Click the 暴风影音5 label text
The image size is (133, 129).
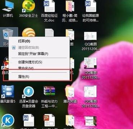click(x=8, y=101)
